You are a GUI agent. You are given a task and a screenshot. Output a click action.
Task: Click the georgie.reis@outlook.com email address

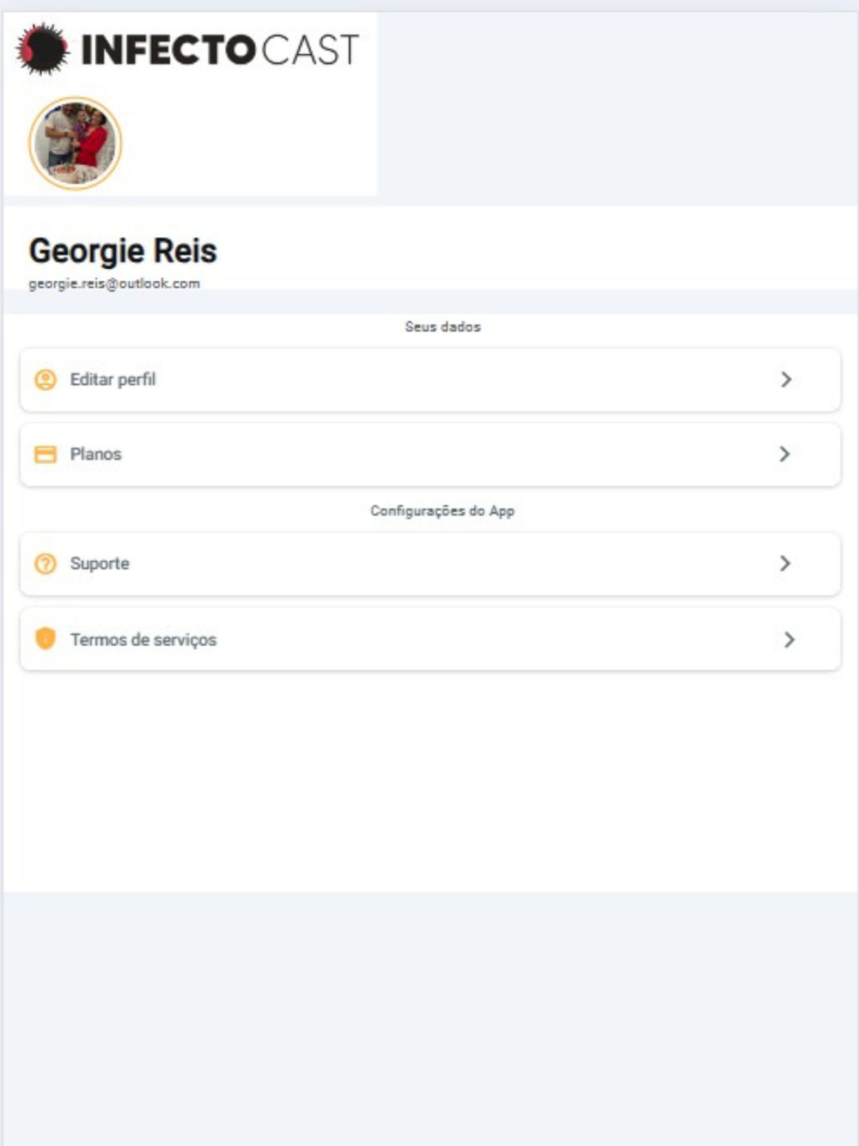click(114, 283)
